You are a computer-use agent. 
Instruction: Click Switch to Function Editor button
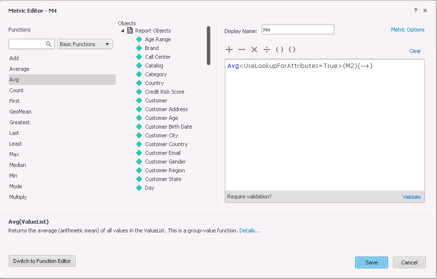(42, 261)
